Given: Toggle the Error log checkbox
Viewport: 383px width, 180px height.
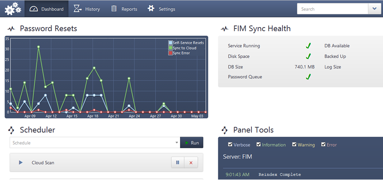Looking at the screenshot, I should 324,145.
